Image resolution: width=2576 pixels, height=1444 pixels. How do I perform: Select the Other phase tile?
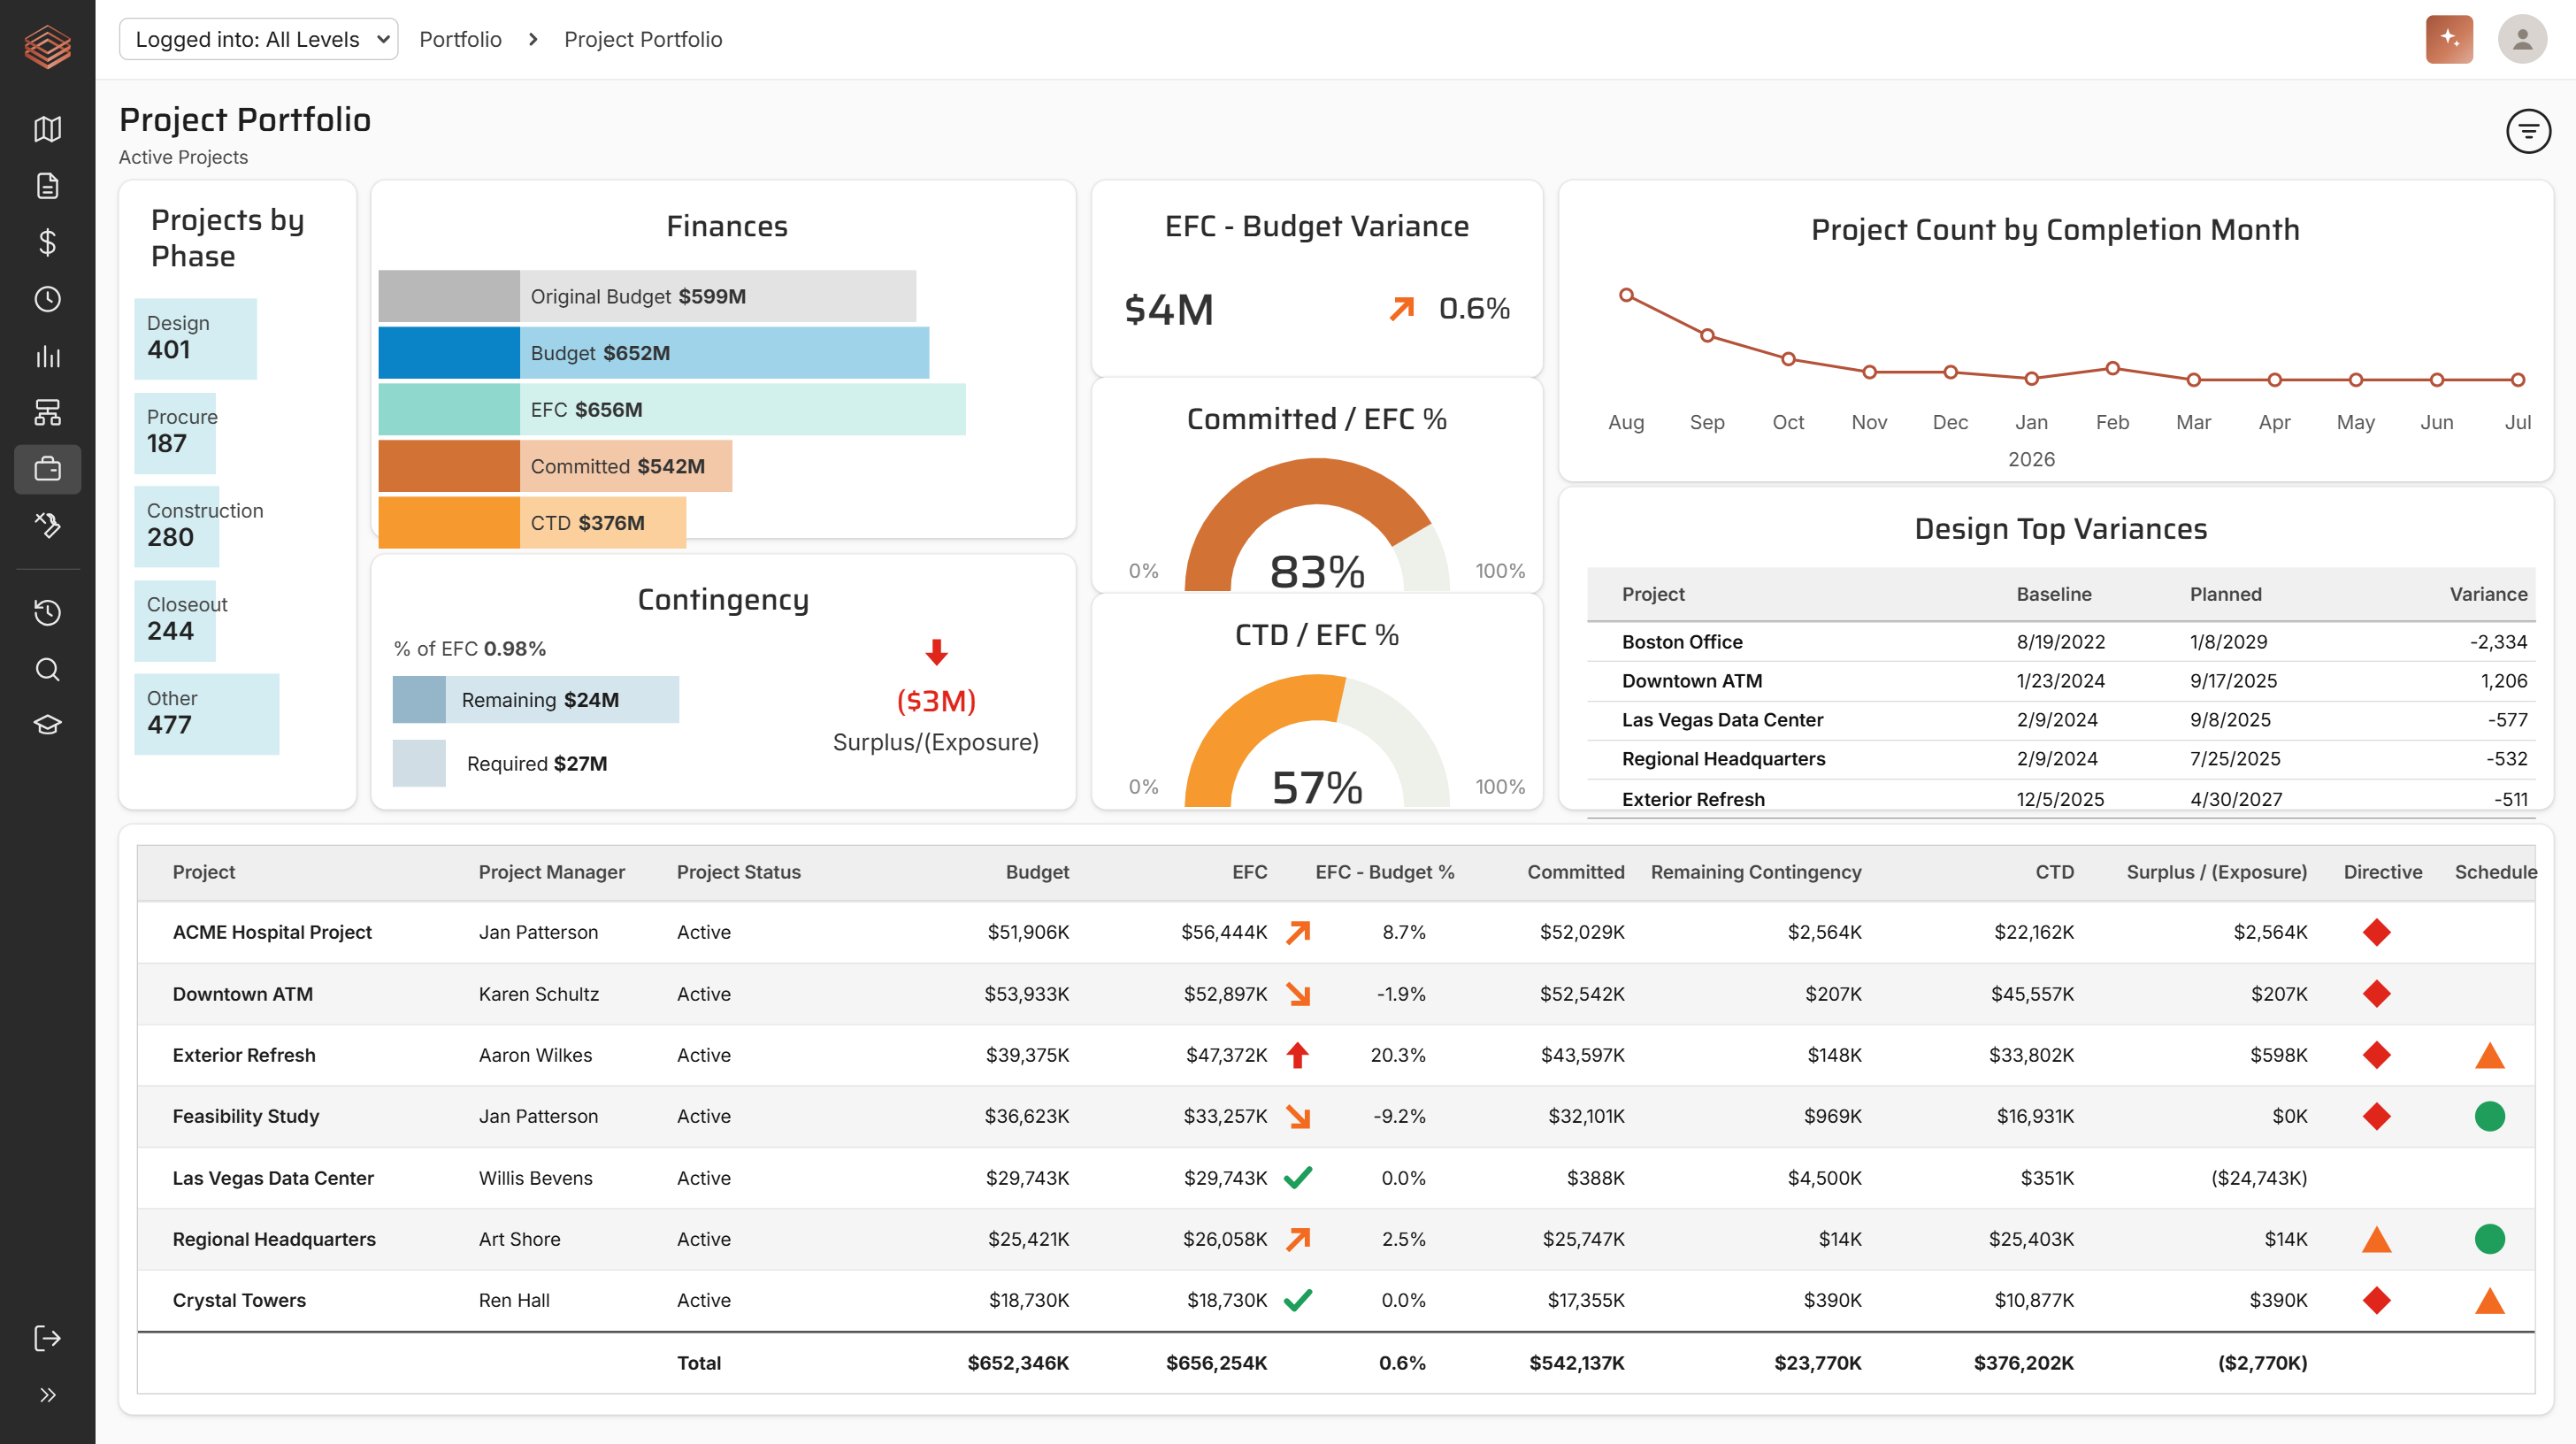click(x=207, y=714)
